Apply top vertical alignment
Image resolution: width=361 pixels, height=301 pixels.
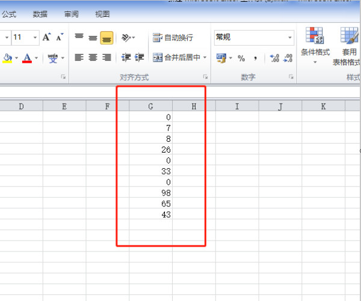(x=79, y=37)
